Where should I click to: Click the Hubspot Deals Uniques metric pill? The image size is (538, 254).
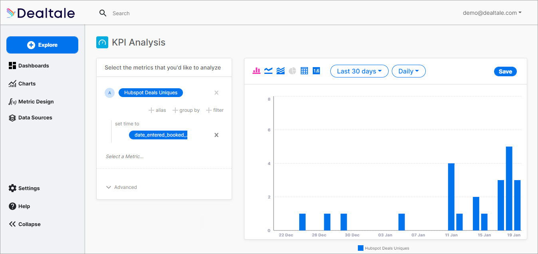[x=151, y=93]
